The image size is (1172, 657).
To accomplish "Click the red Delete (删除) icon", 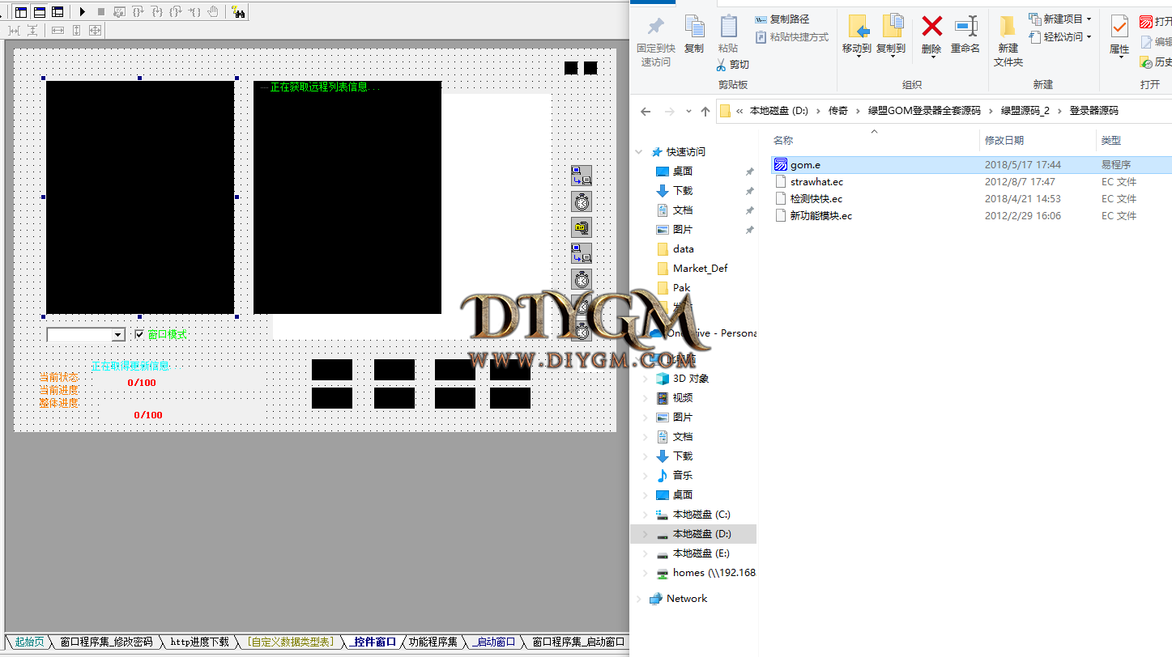I will (x=932, y=26).
